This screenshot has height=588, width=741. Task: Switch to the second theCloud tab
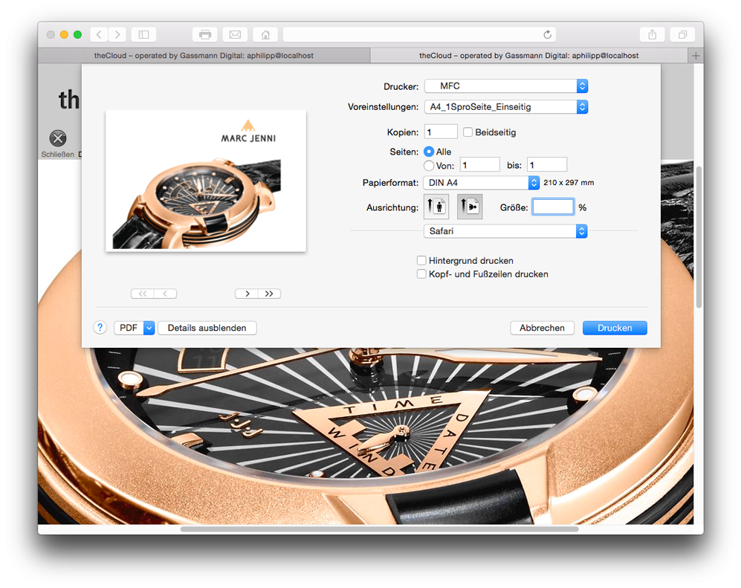pos(529,56)
